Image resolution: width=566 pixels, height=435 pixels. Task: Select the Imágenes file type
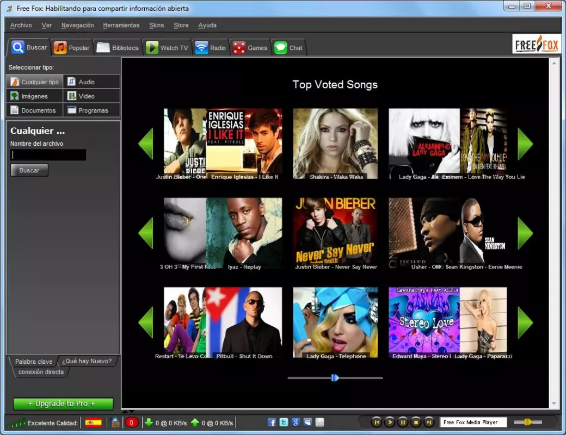[x=35, y=96]
